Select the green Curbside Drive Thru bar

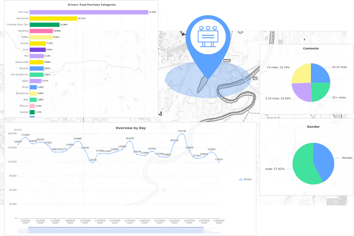point(45,25)
